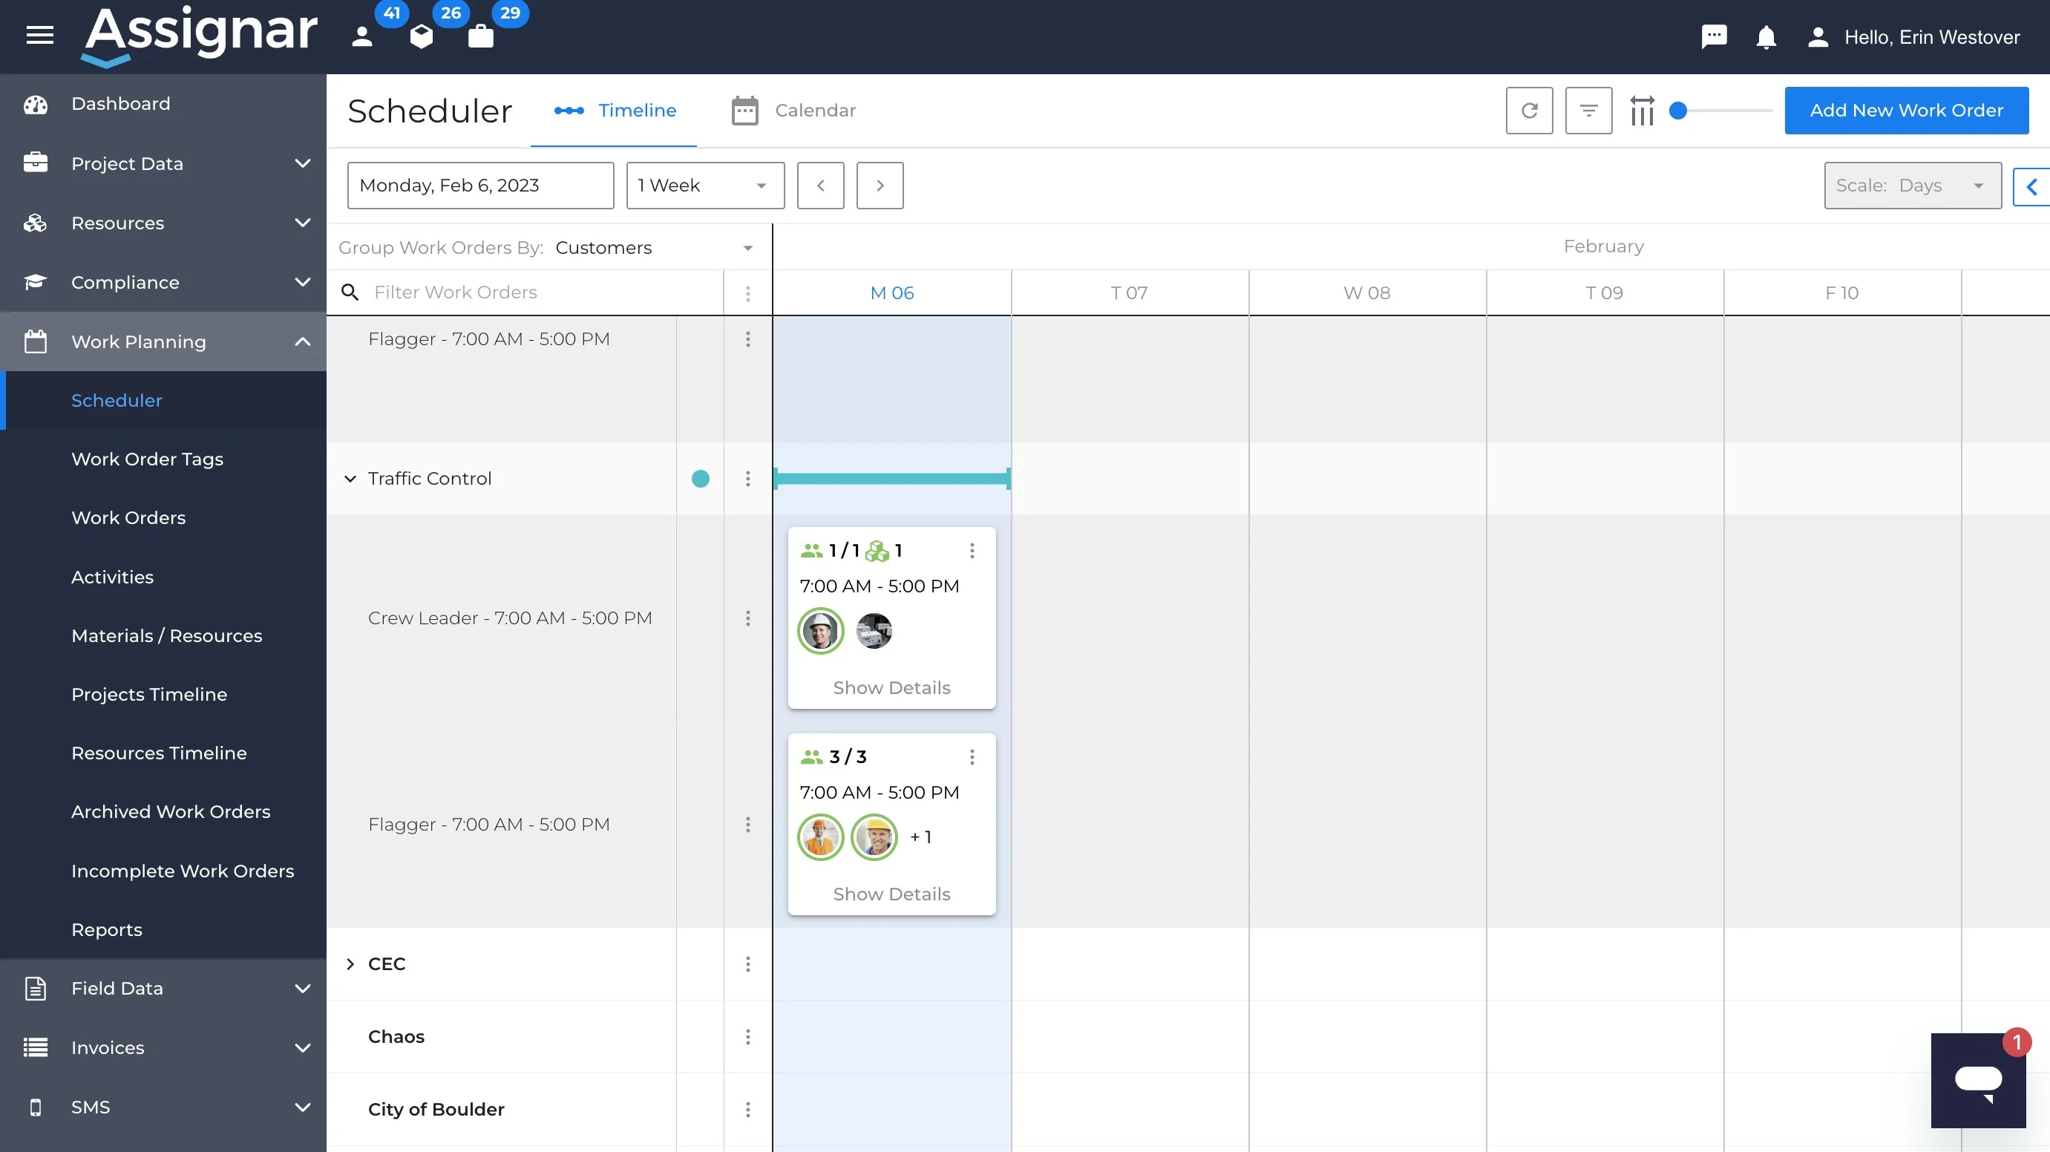
Task: Open the scheduler filter options
Action: click(1588, 110)
